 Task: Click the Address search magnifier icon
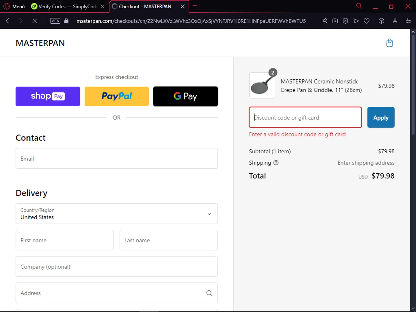pyautogui.click(x=209, y=293)
